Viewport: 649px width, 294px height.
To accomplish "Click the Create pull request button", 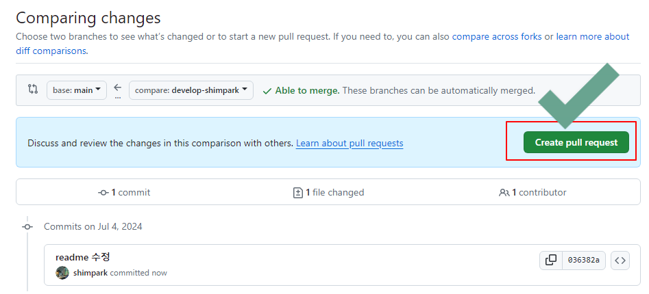I will coord(576,142).
